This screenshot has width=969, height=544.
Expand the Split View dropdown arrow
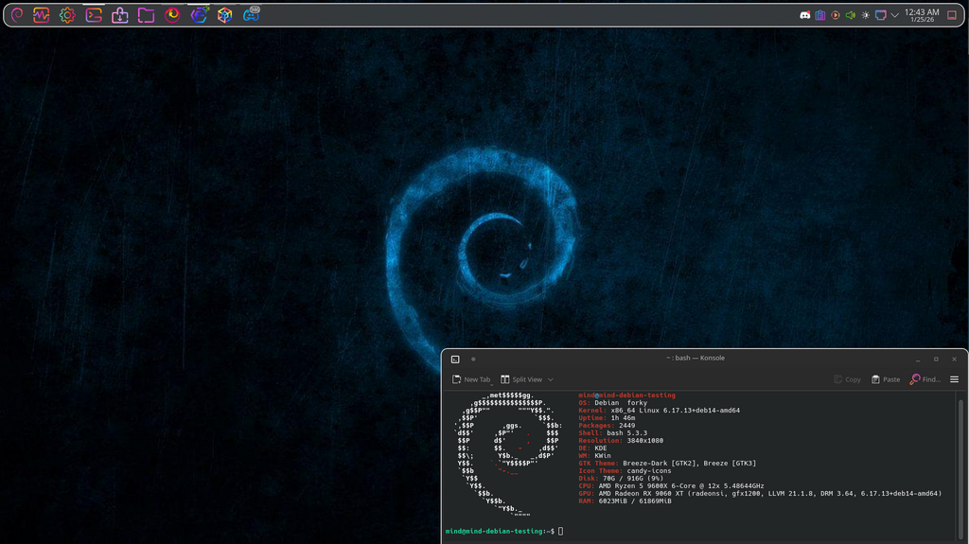[x=550, y=379]
